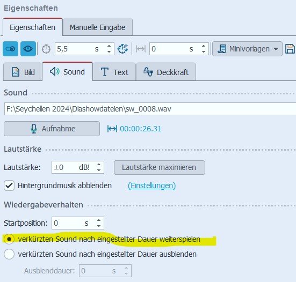Decrease the Lautstärke dB value

(x=99, y=170)
